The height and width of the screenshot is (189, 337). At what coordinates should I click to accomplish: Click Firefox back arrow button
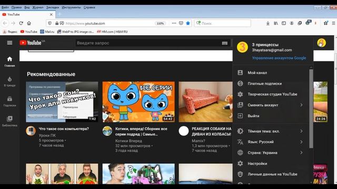pos(5,23)
